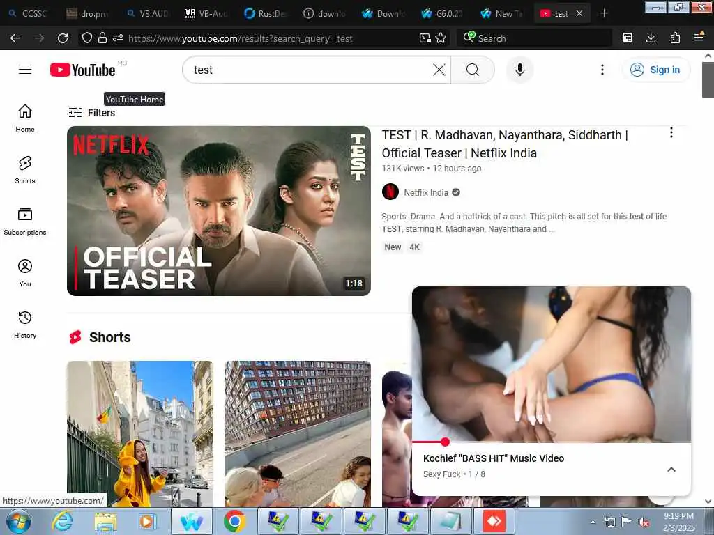Open the Windows Start menu
Viewport: 714px width, 535px height.
click(19, 521)
